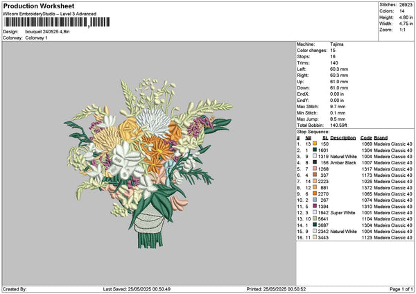The width and height of the screenshot is (416, 294).
Task: Select the Natural White swatch with 2342 stitches
Action: coord(315,231)
